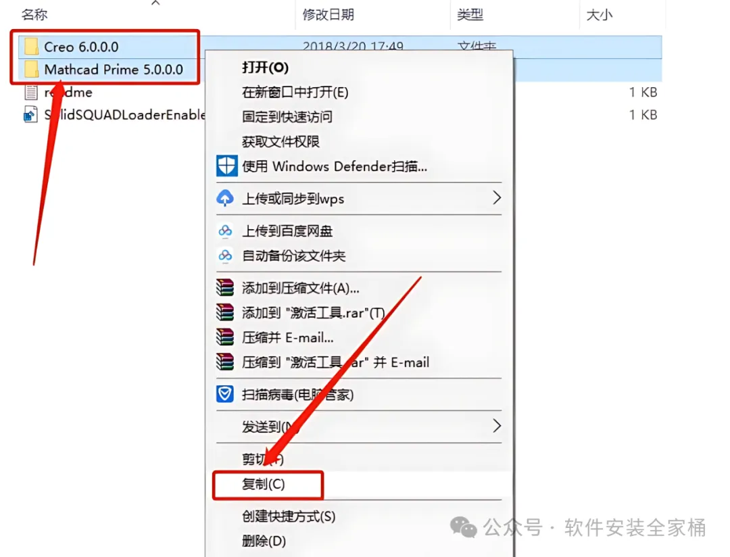The height and width of the screenshot is (557, 730).
Task: Click the 电脑管家 virus scan shield icon
Action: coord(225,394)
